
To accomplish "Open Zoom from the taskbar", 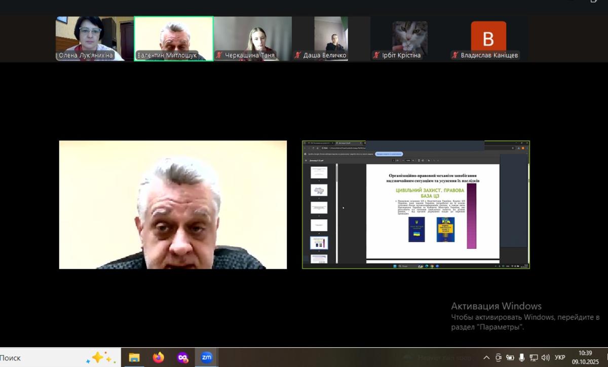I will [x=207, y=357].
